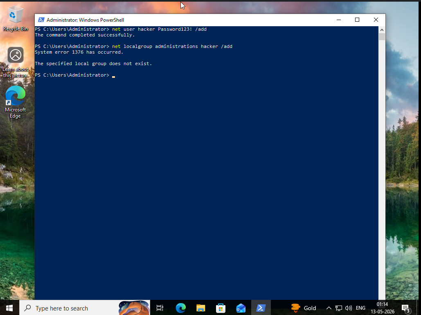Switch input language via ENG indicator

pos(360,308)
